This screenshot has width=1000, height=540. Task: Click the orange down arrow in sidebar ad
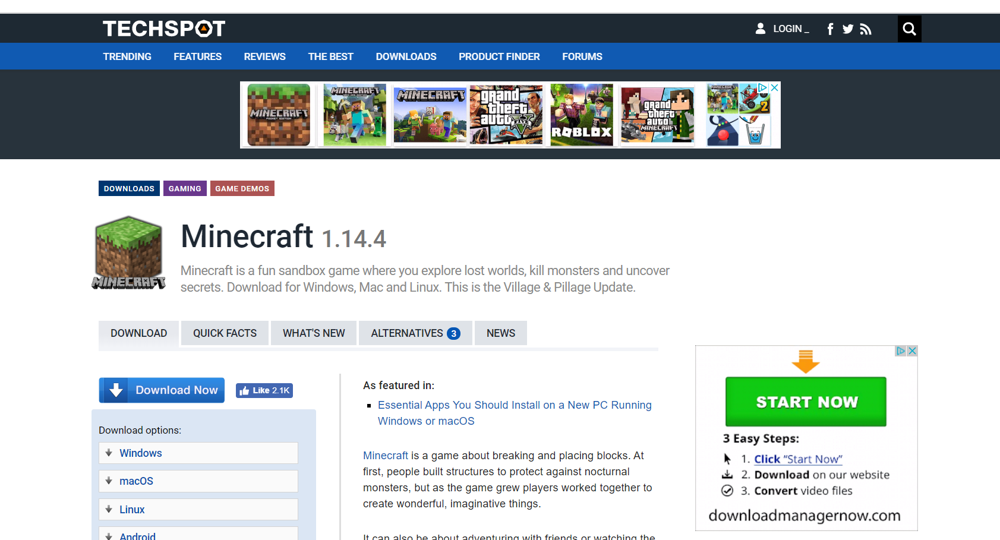806,361
